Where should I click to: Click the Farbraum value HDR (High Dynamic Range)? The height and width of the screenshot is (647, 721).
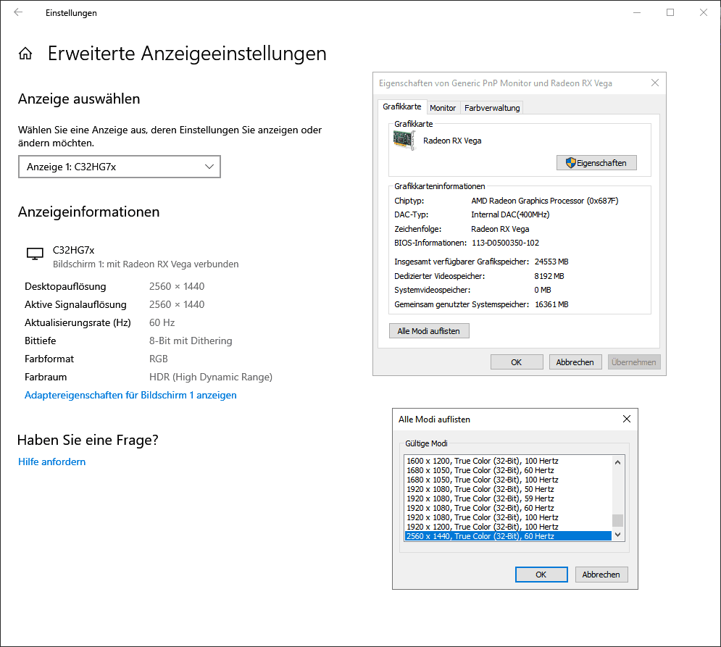click(211, 377)
